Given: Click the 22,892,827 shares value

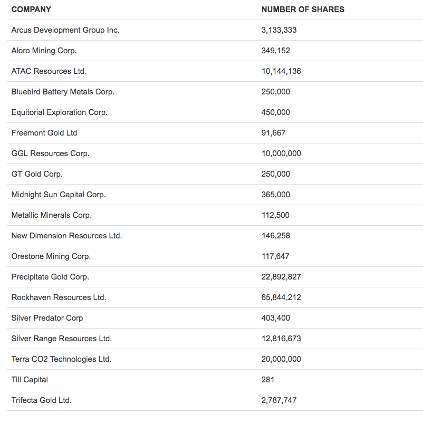Looking at the screenshot, I should 281,277.
